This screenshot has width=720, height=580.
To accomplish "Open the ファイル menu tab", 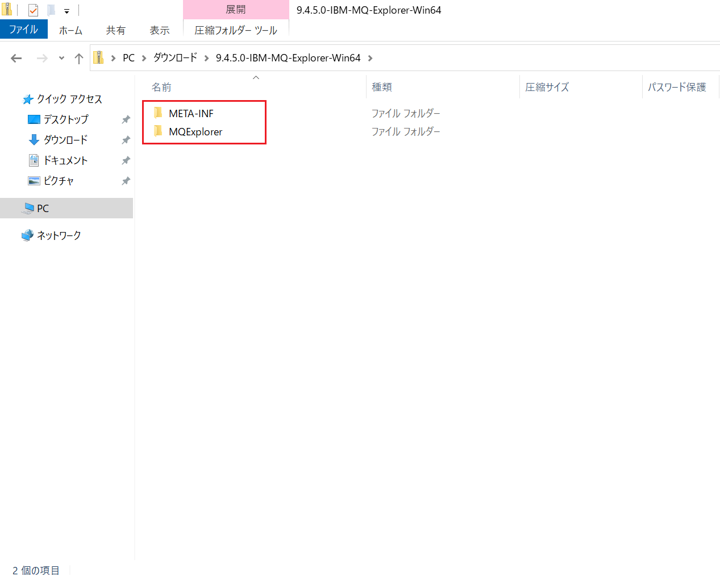I will click(x=24, y=30).
